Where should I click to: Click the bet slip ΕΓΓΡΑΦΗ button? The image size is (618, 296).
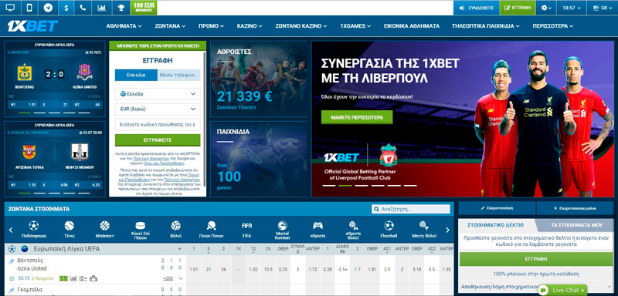(x=536, y=259)
